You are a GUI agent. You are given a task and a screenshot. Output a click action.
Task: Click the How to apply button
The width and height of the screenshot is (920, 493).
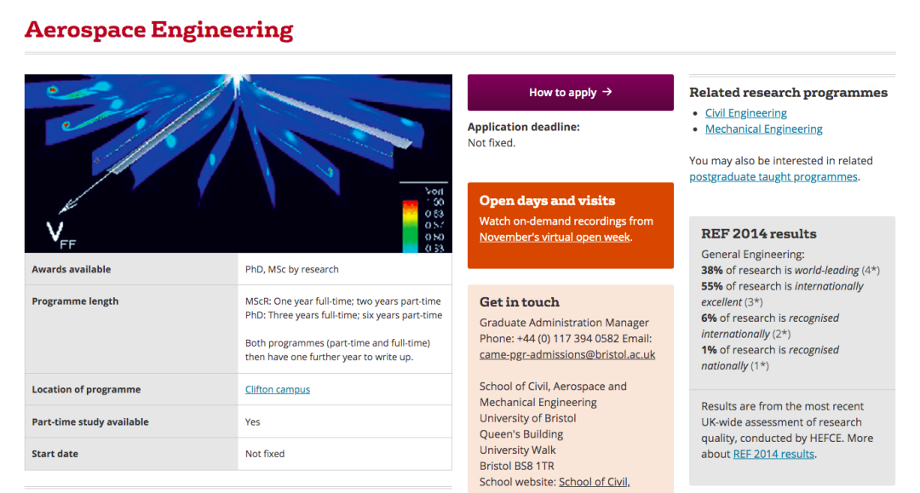570,93
